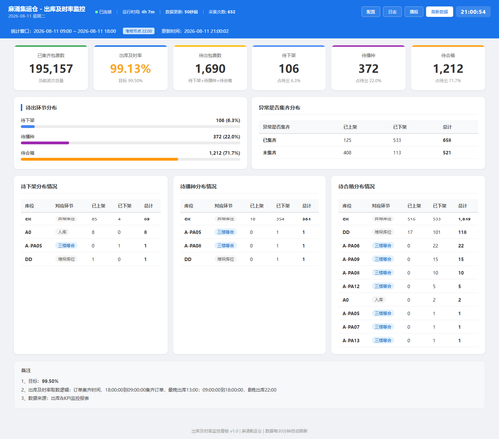Click the footer version text line
This screenshot has height=439, width=499.
[x=249, y=431]
